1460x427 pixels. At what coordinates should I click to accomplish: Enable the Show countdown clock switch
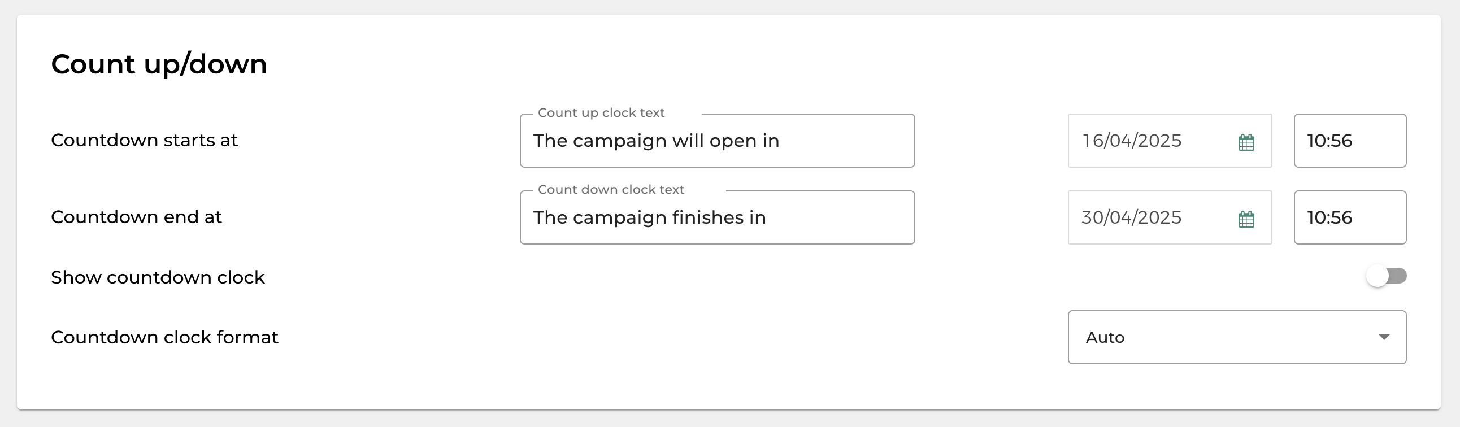click(1386, 276)
